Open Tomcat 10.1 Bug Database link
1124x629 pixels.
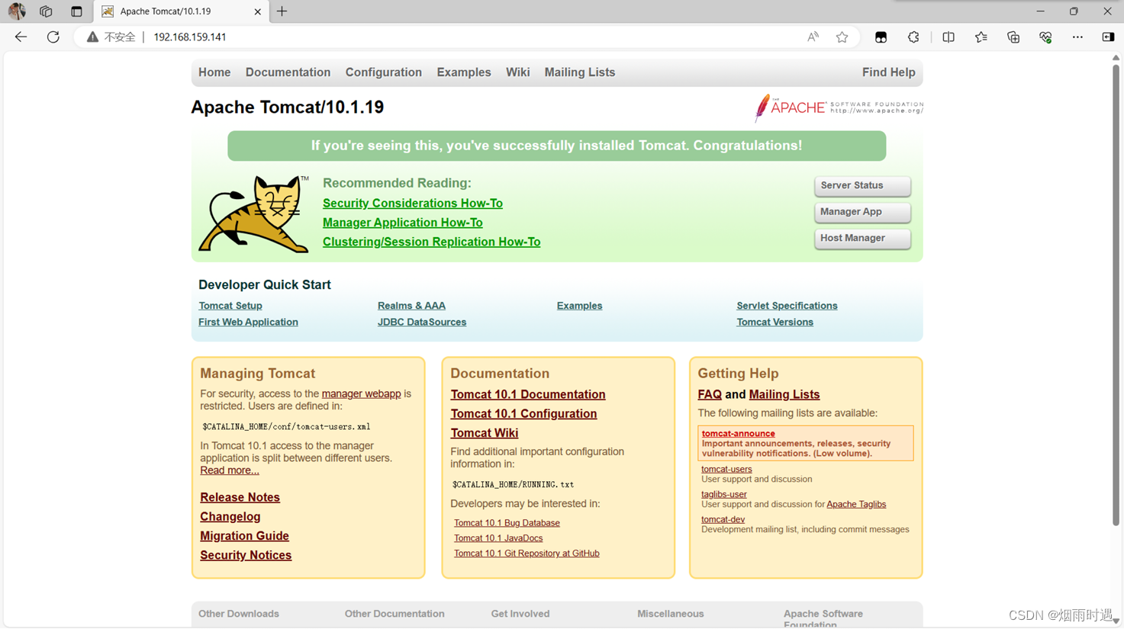(507, 523)
